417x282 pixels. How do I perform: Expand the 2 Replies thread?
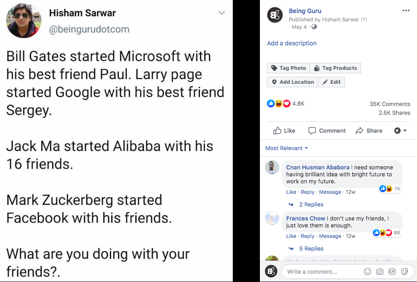[x=311, y=205]
